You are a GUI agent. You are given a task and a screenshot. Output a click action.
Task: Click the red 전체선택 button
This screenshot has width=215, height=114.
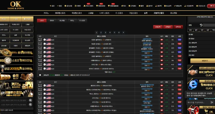point(158,27)
